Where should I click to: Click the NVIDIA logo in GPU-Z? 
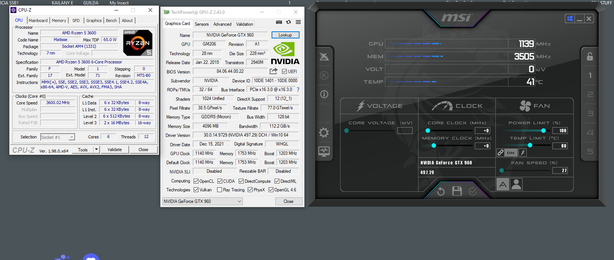tap(285, 53)
